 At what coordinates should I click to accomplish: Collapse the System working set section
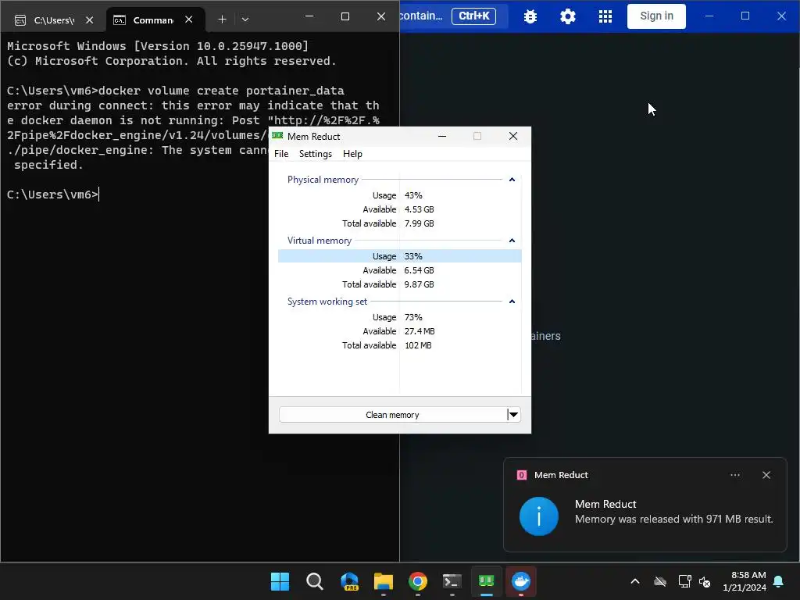512,302
